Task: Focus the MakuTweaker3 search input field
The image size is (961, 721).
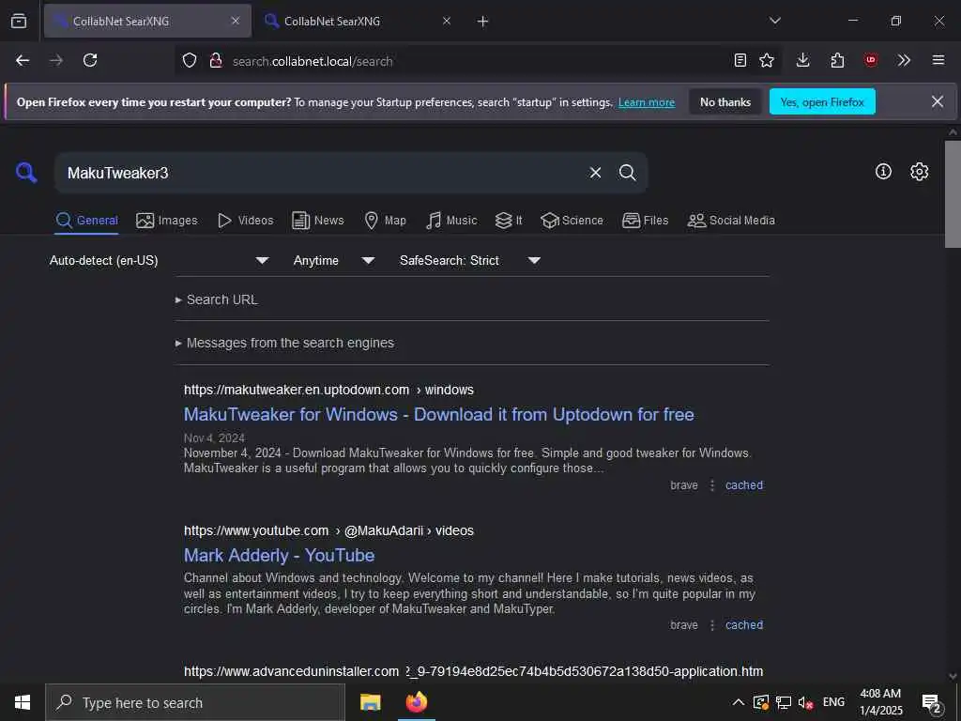Action: click(x=322, y=173)
